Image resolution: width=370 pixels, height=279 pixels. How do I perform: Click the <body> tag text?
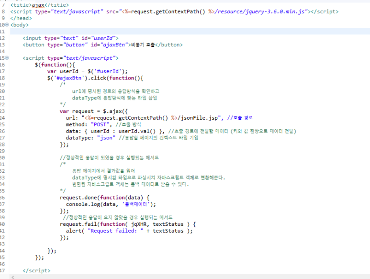[x=19, y=25]
